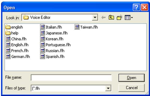Select the Taiwan.flh file icon

pos(77,27)
